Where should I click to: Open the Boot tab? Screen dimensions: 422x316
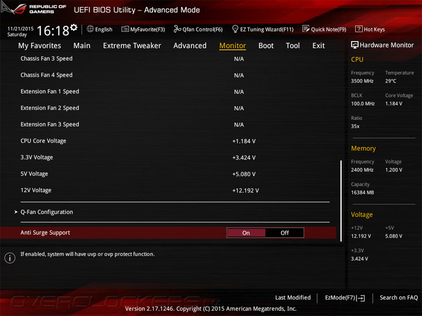point(266,46)
